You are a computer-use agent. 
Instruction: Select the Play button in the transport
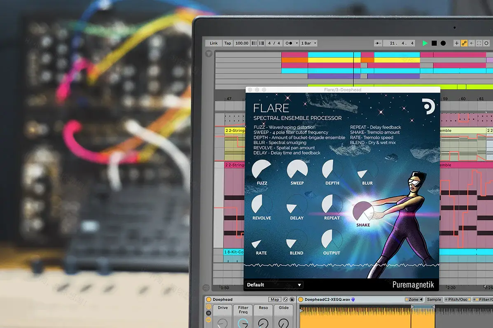click(425, 43)
